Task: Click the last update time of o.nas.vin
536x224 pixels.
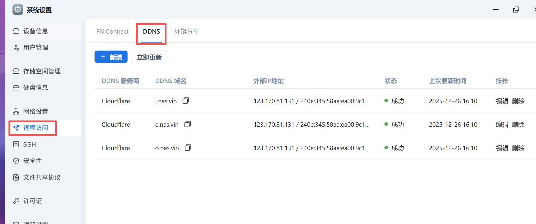Action: [453, 148]
